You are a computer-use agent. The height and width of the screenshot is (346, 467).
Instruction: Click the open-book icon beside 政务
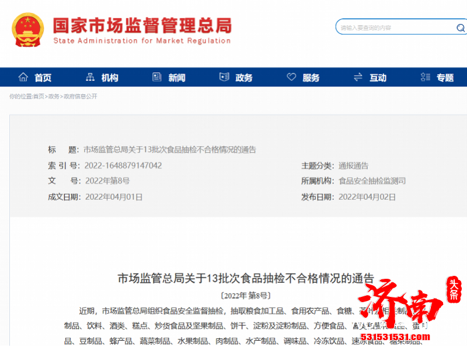tap(224, 77)
